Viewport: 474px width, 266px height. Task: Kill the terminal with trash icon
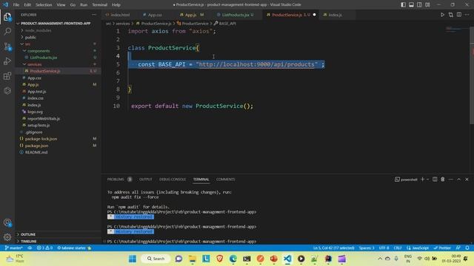click(443, 179)
